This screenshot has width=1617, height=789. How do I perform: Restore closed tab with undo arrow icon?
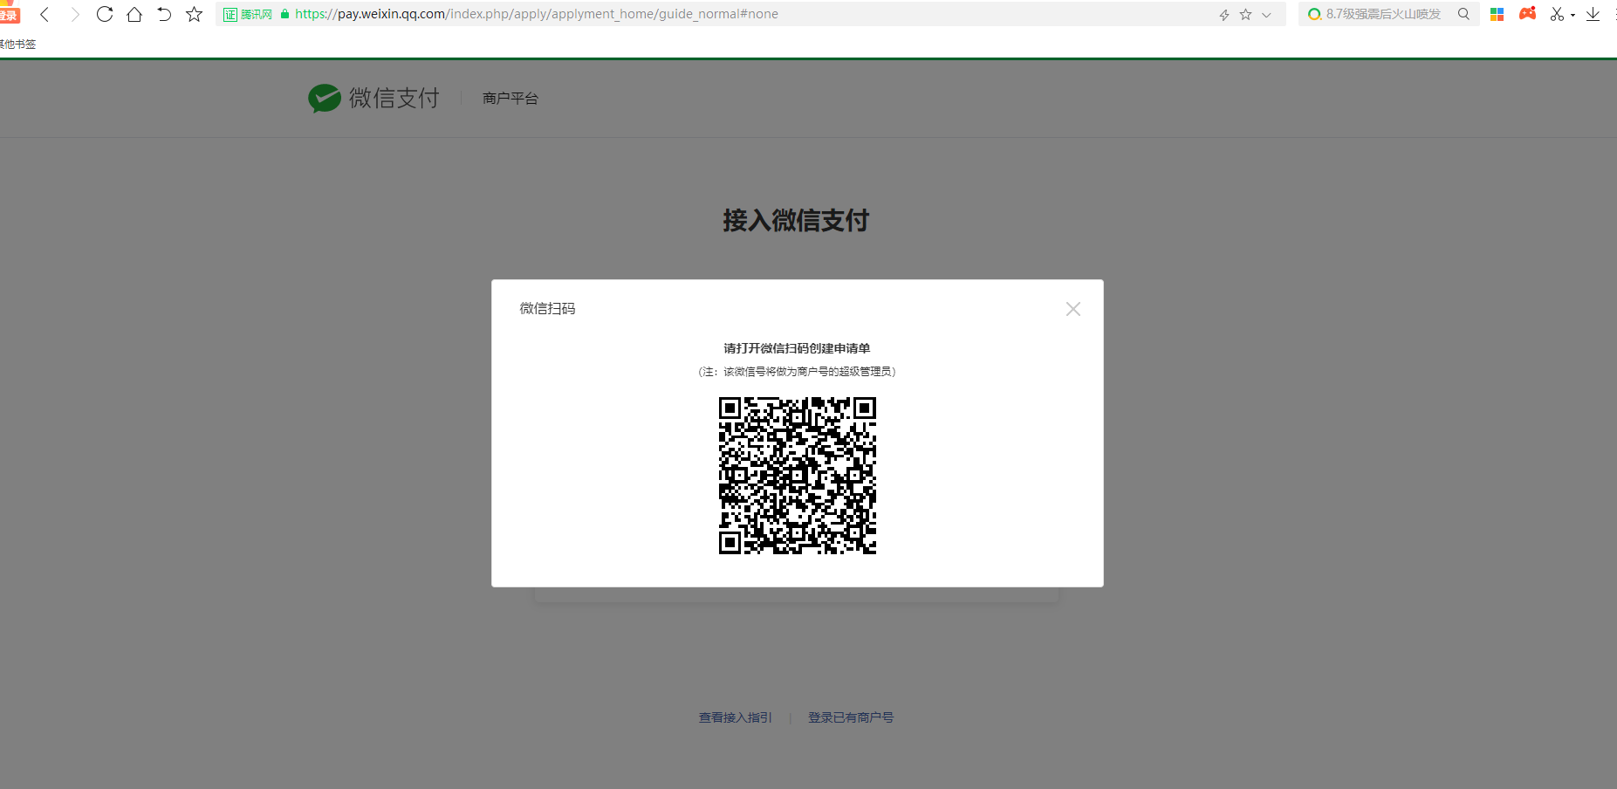(x=164, y=14)
